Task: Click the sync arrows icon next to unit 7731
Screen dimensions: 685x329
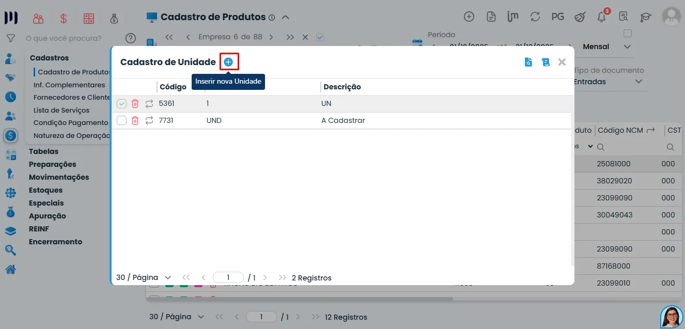Action: (149, 120)
